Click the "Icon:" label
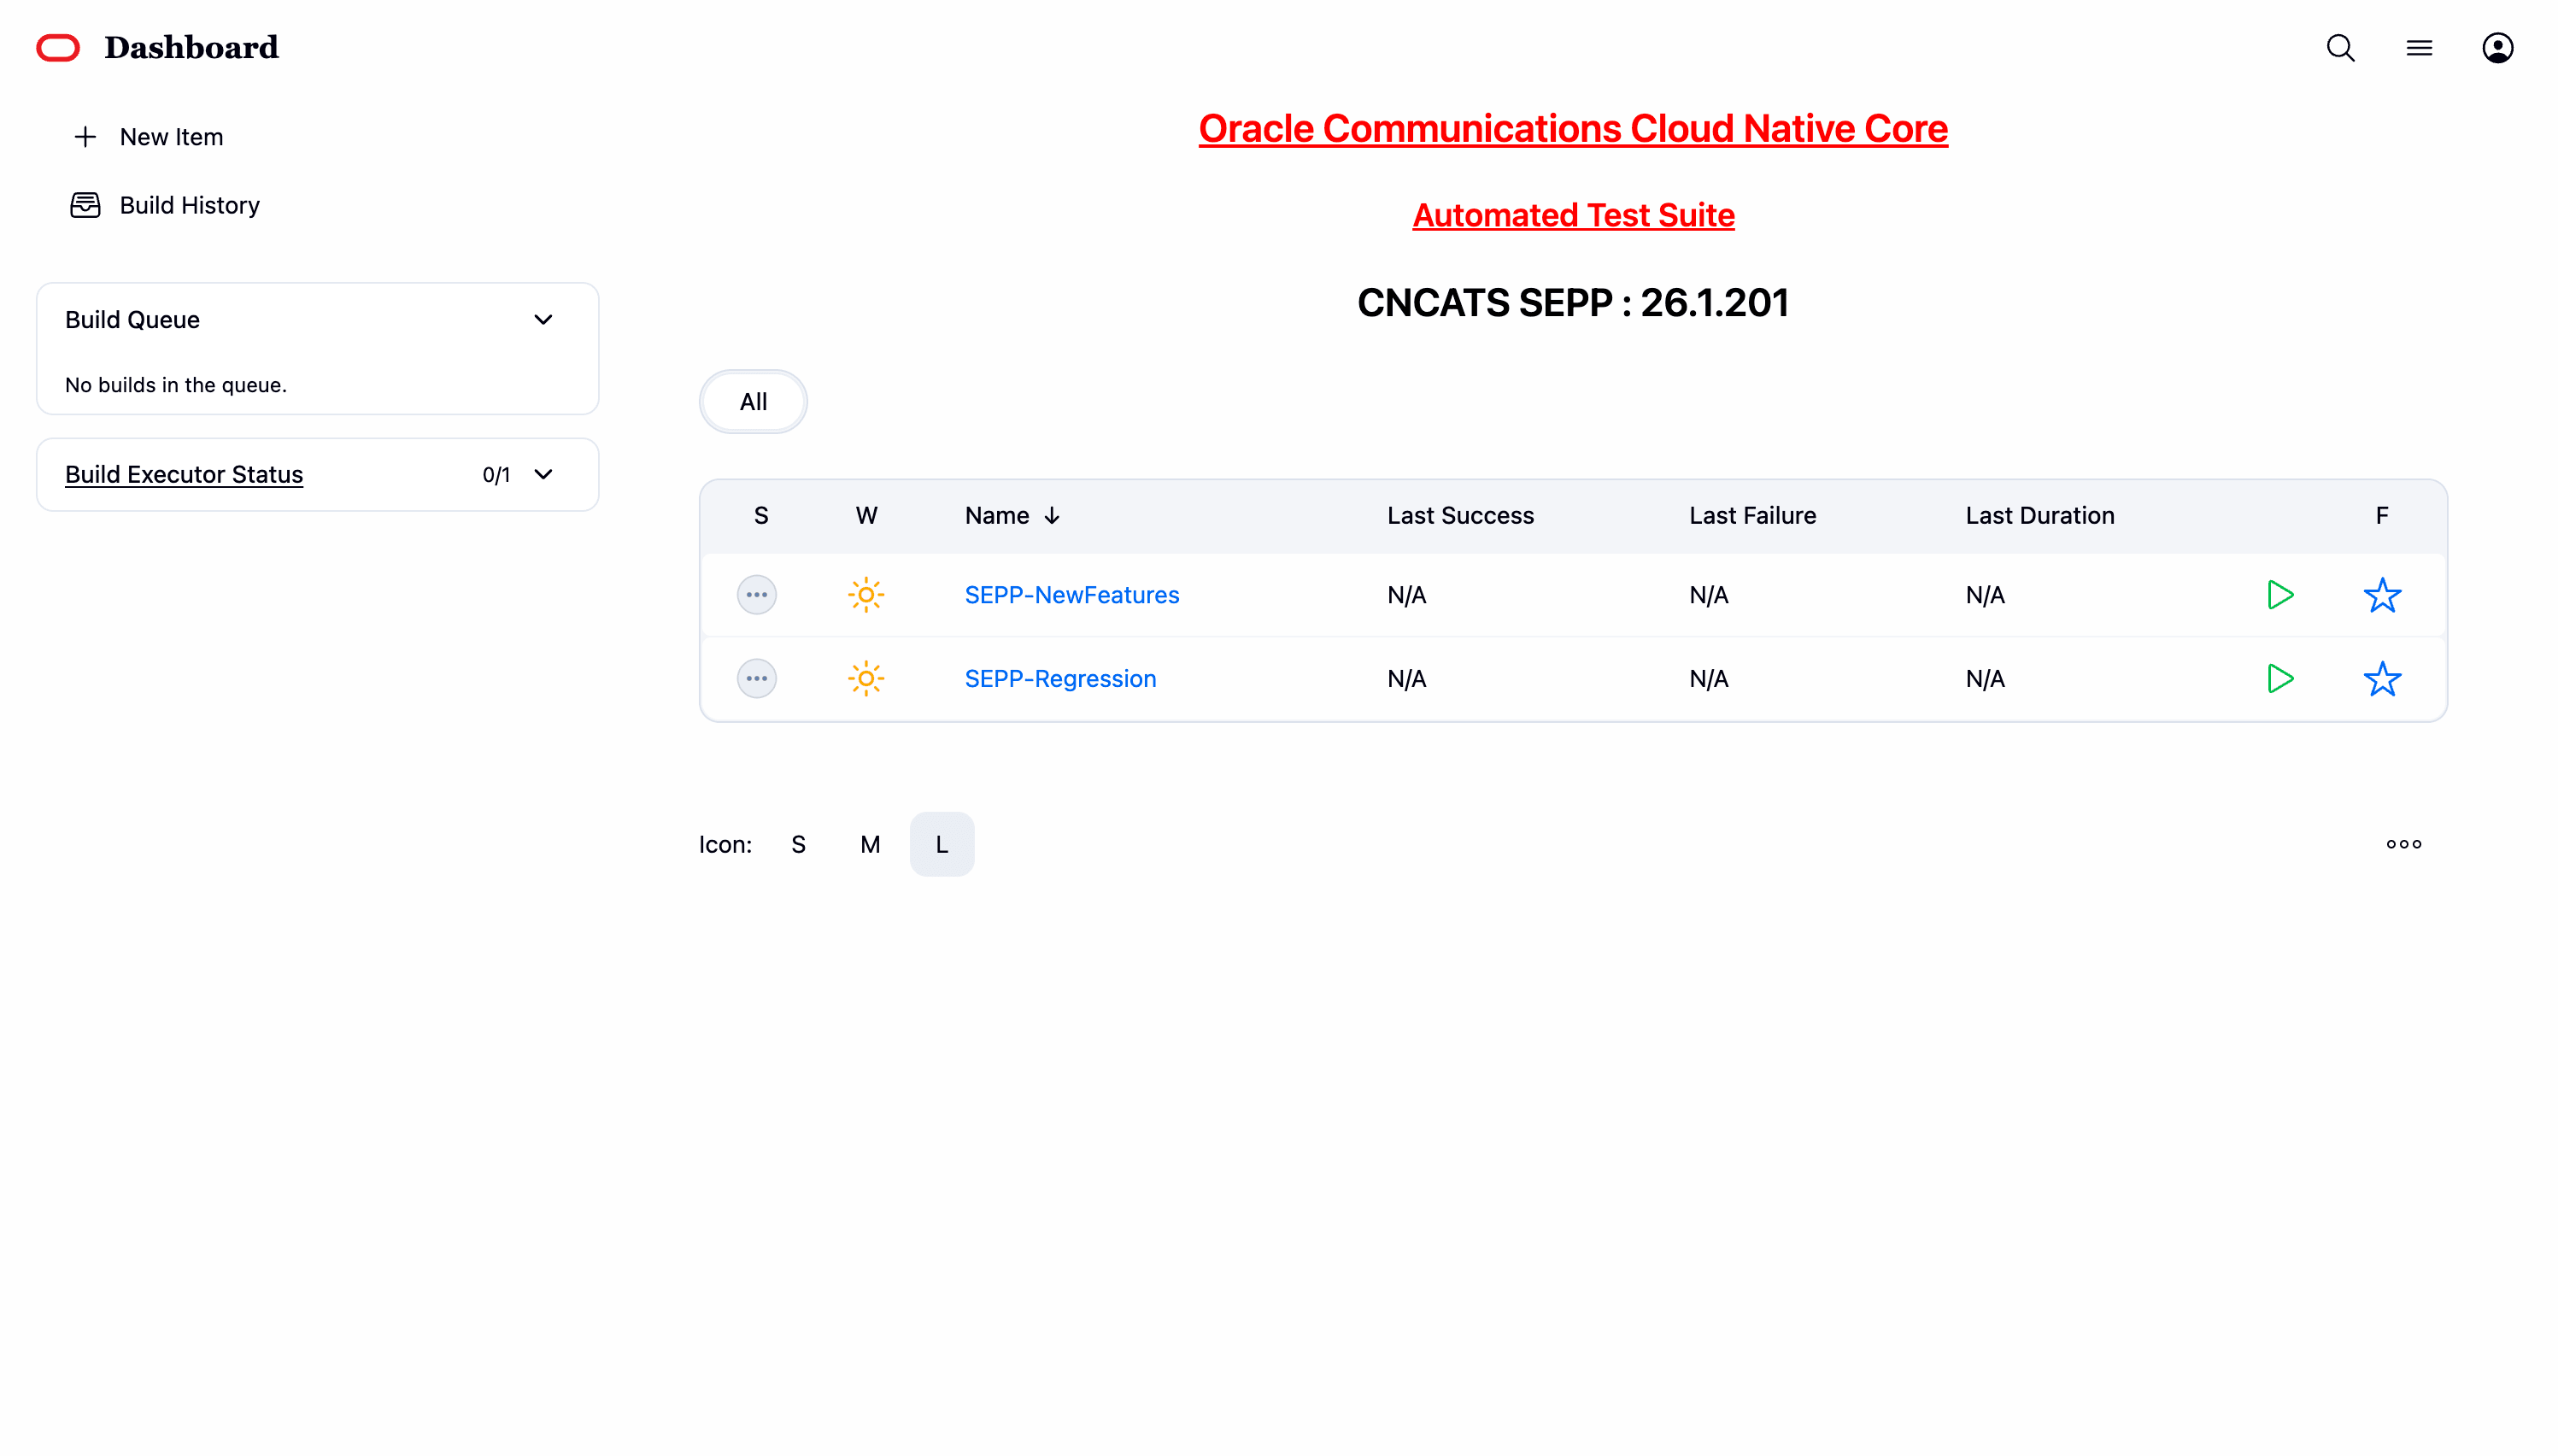This screenshot has width=2558, height=1456. 725,845
